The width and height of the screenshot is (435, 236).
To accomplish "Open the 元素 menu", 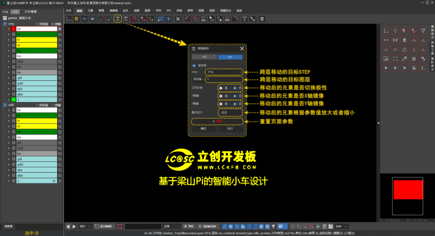I will 91,10.
